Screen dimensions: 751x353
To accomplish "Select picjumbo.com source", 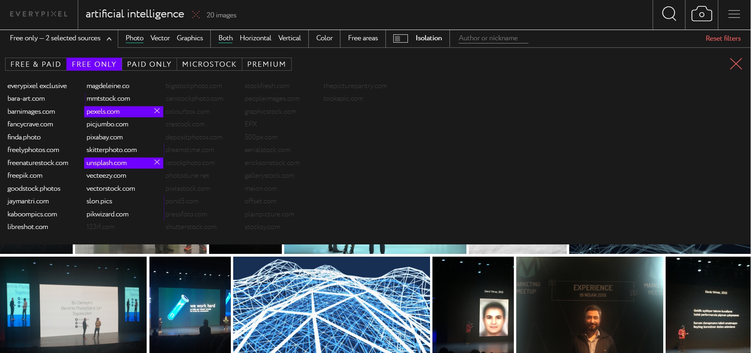I will (107, 124).
